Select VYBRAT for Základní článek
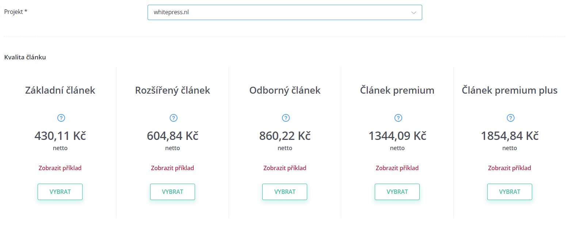This screenshot has width=576, height=231. 60,192
